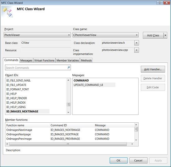
Task: Switch to the Messages tab
Action: [x=26, y=60]
